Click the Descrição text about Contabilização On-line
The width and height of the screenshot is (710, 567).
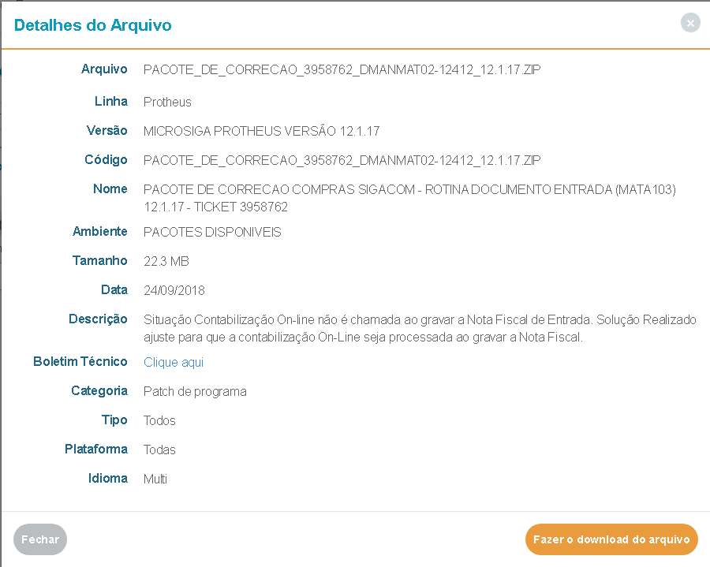[x=420, y=329]
